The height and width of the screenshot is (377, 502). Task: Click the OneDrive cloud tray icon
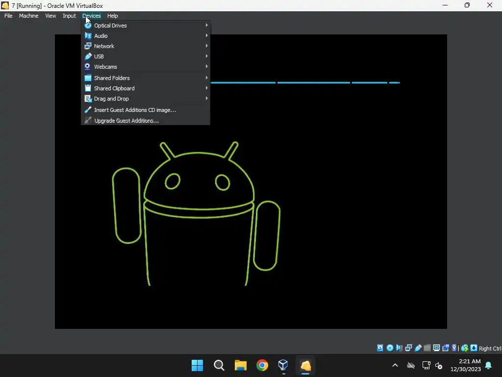coord(411,365)
